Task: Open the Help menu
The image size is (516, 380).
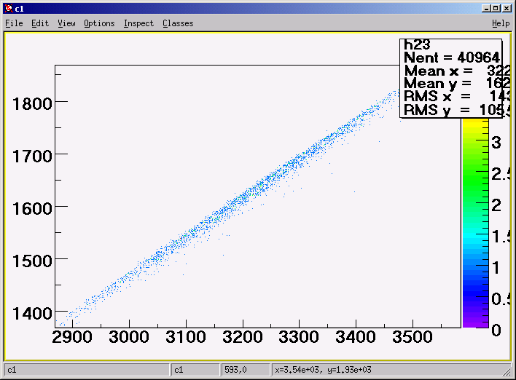Action: coord(501,23)
